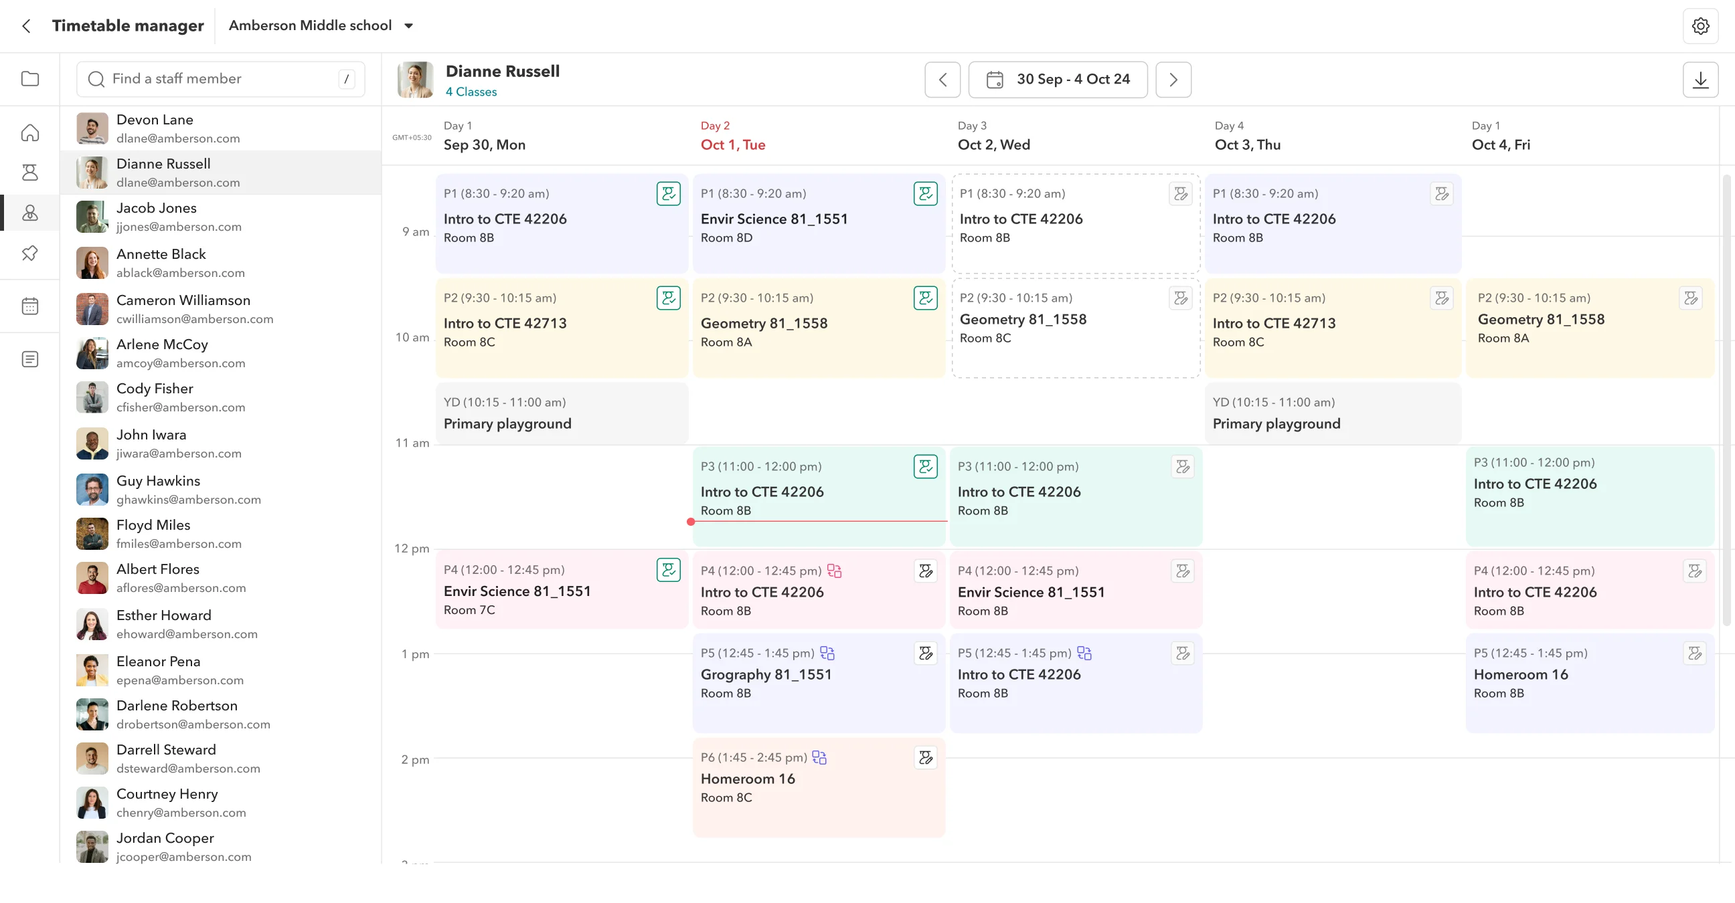The height and width of the screenshot is (903, 1735).
Task: Select Devon Lane in staff list
Action: [x=220, y=128]
